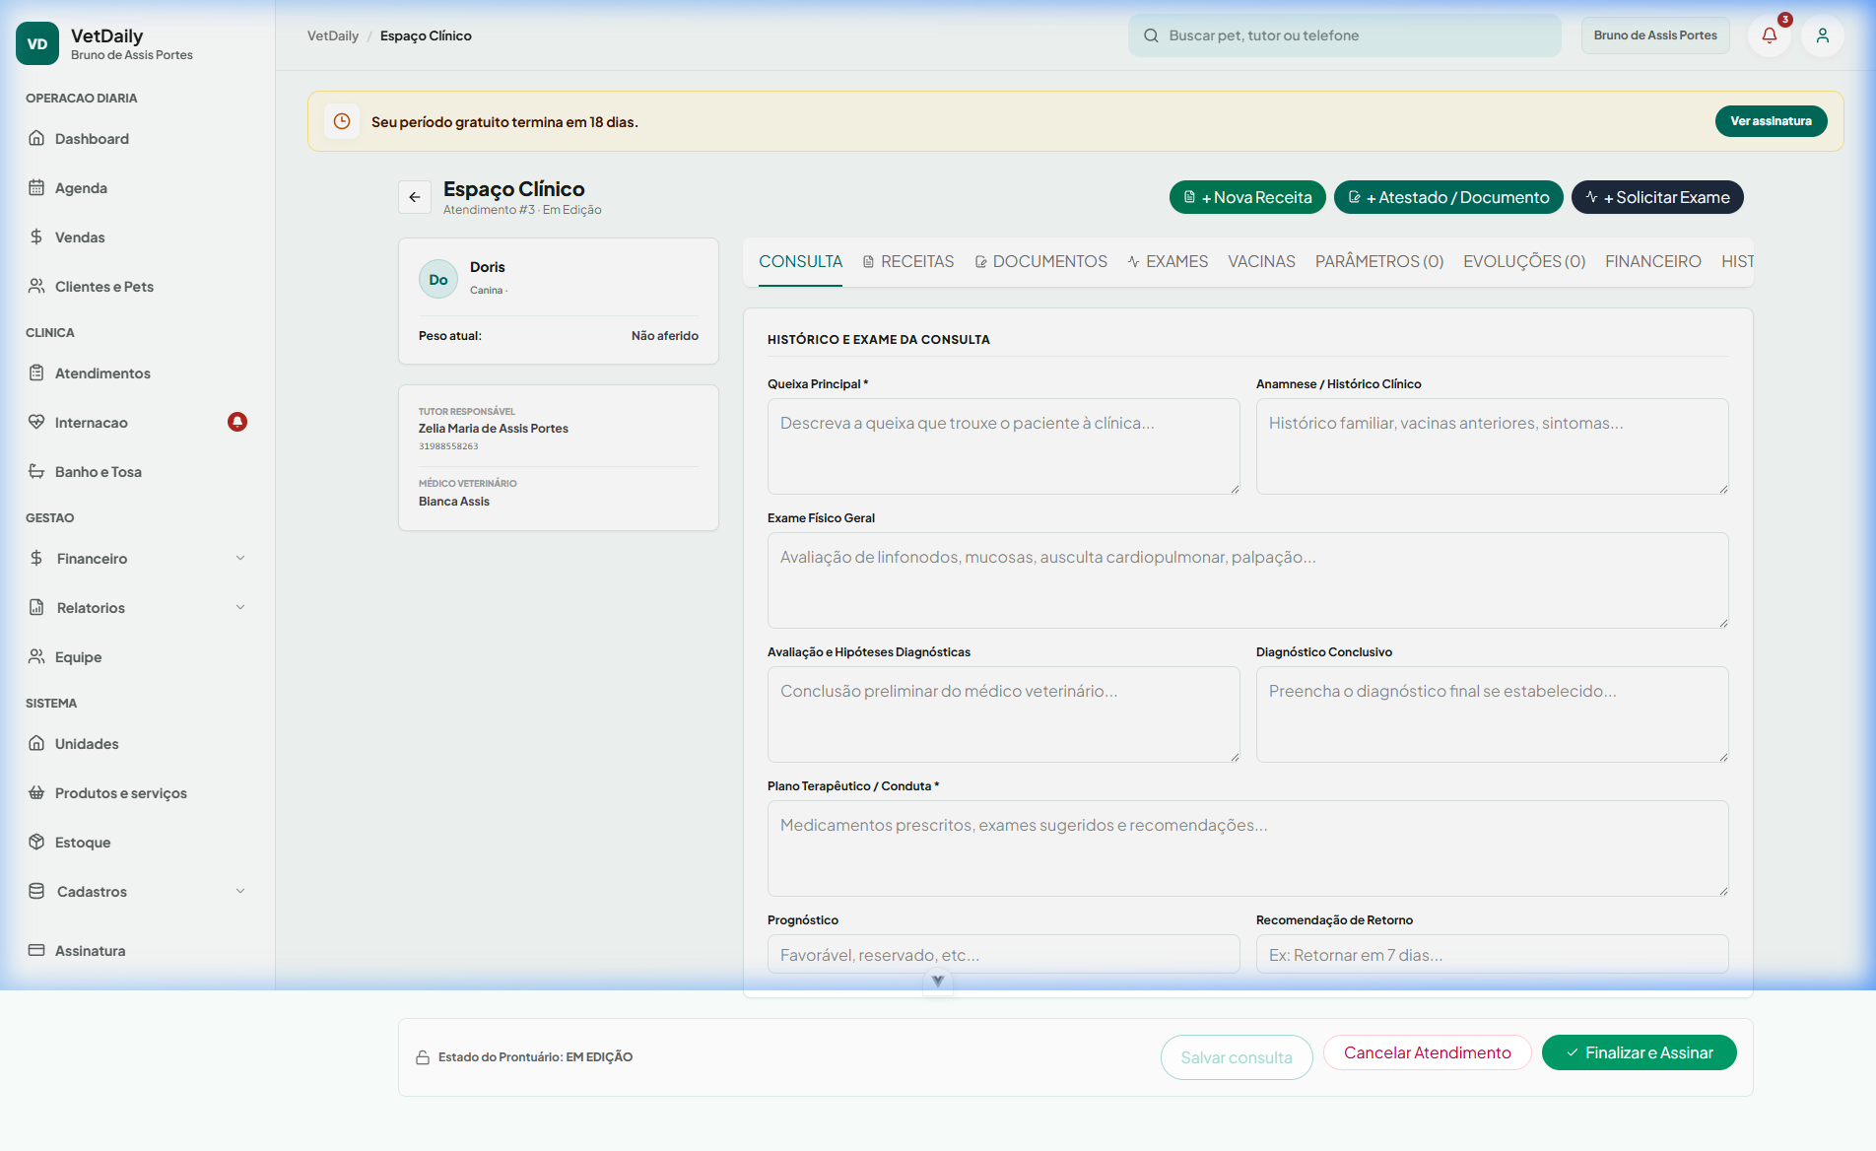The width and height of the screenshot is (1876, 1151).
Task: Click the Doris pet avatar
Action: tap(438, 279)
